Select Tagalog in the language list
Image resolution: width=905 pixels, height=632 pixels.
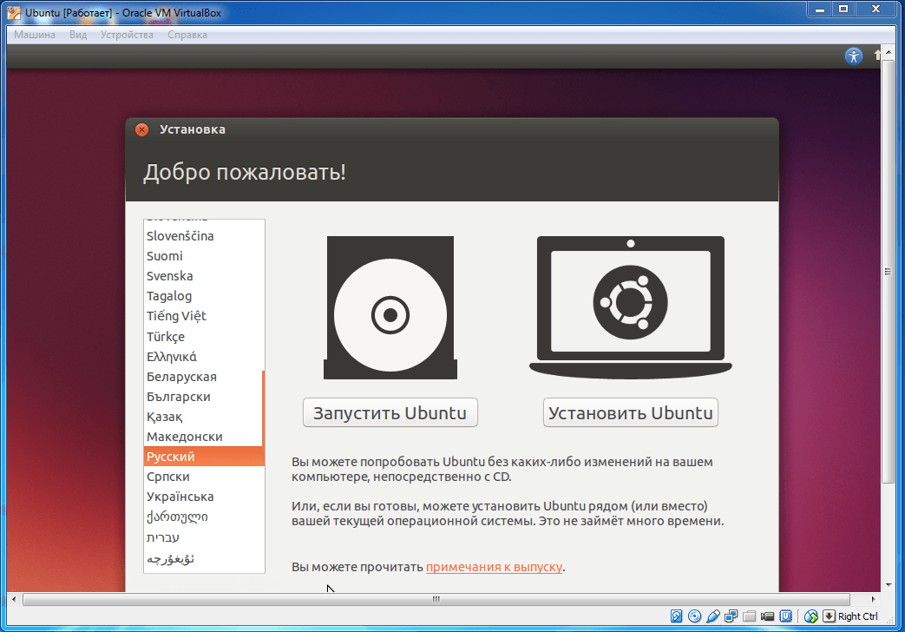202,296
